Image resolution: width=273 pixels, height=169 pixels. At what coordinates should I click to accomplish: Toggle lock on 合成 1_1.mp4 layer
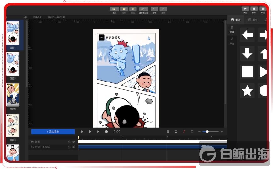(69, 147)
